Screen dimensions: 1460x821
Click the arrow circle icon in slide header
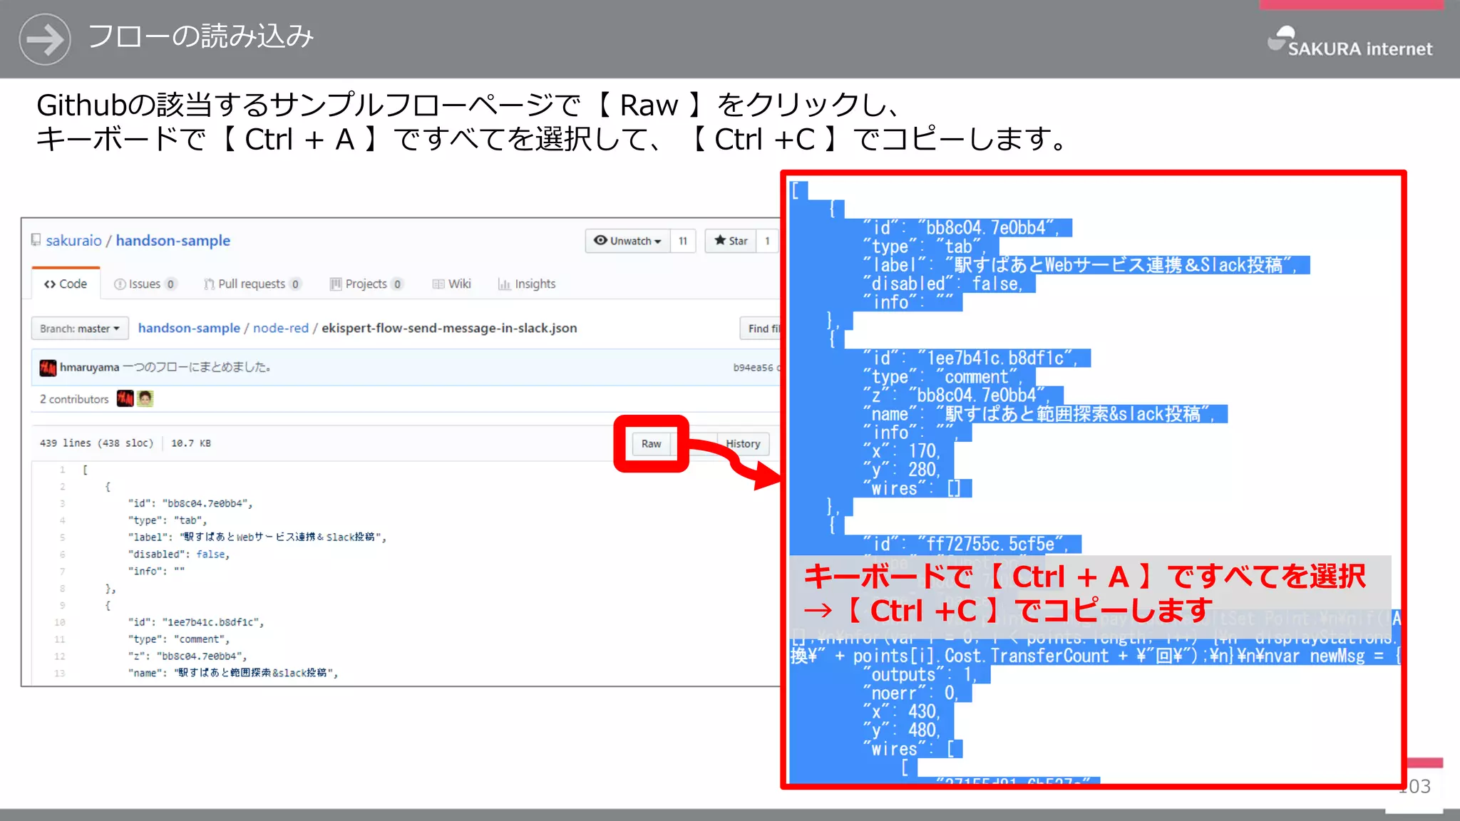(45, 39)
